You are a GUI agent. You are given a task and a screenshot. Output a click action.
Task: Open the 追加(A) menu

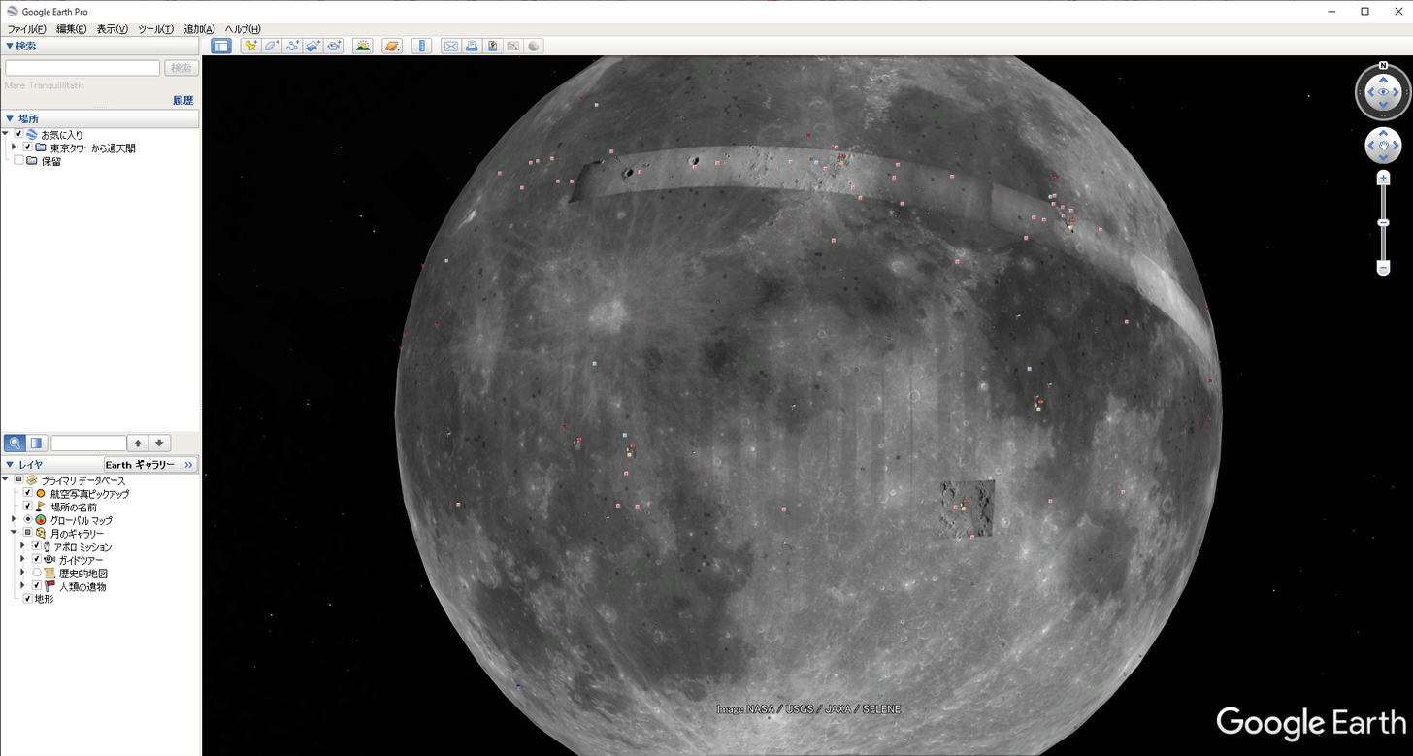[199, 29]
